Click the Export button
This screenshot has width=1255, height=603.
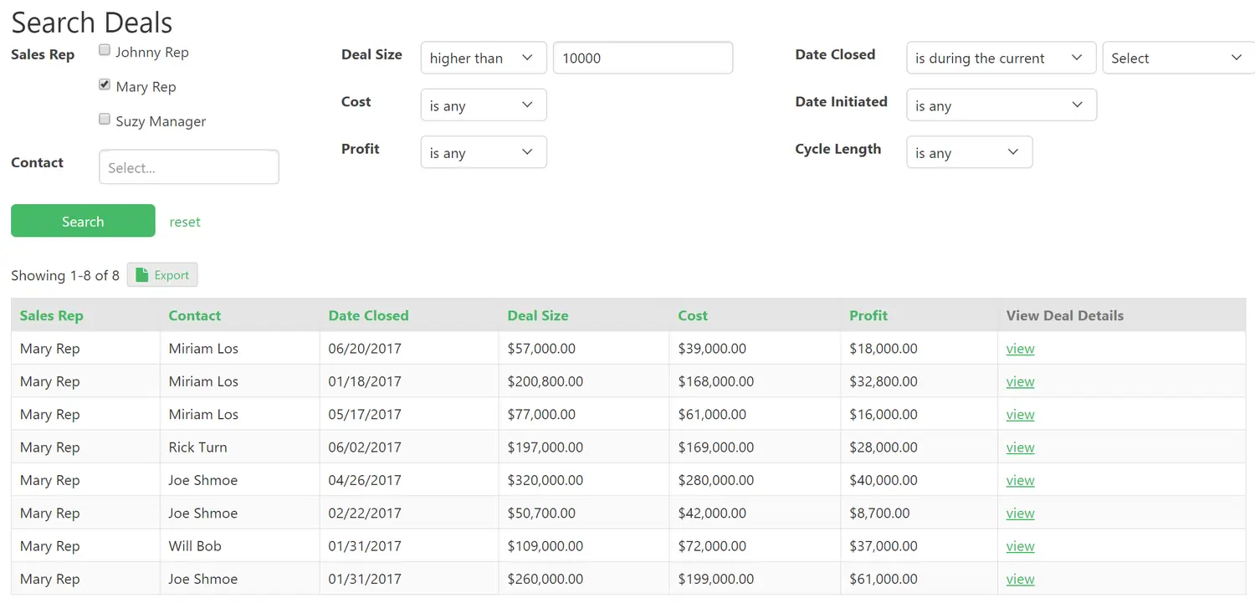[x=162, y=274]
